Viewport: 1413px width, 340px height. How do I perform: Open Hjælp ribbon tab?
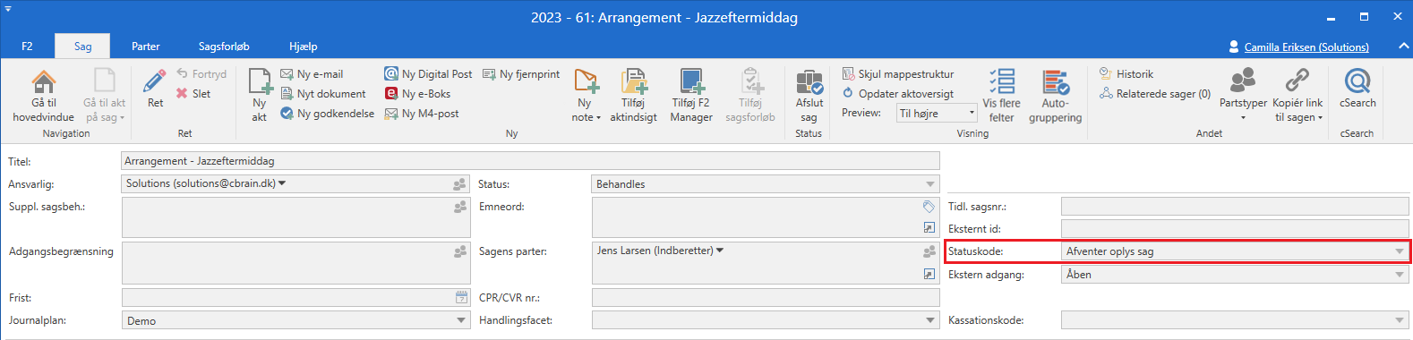click(x=304, y=47)
